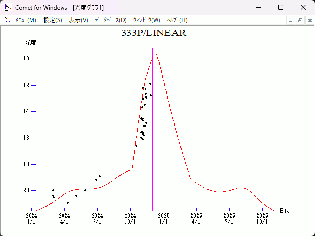Image resolution: width=315 pixels, height=236 pixels.
Task: Expand the 表示(V) view menu
Action: pos(78,20)
